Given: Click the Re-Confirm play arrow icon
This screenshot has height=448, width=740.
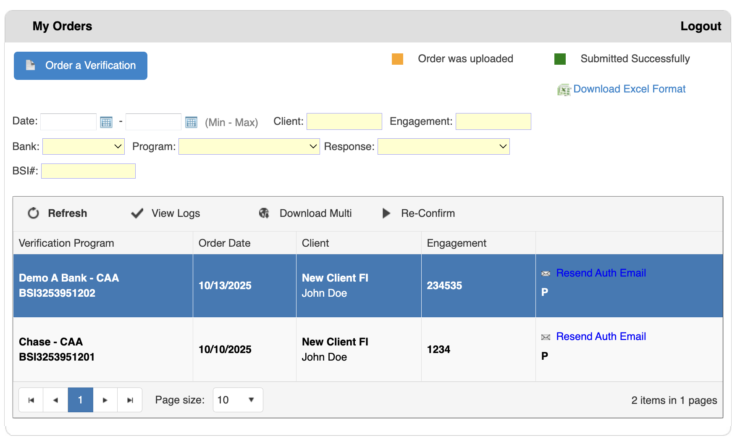Looking at the screenshot, I should click(x=386, y=213).
